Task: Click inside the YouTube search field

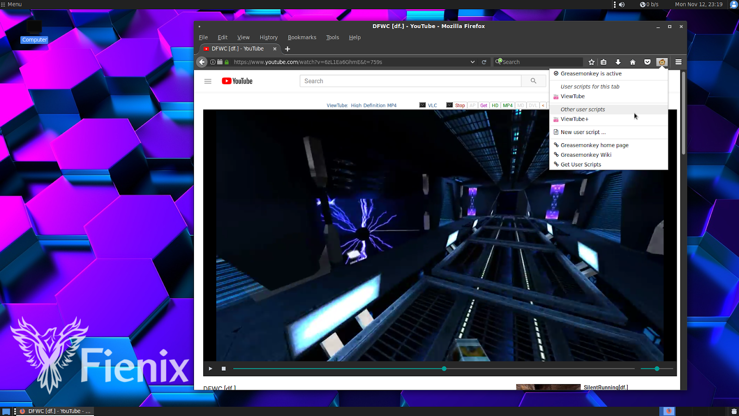Action: [x=411, y=81]
